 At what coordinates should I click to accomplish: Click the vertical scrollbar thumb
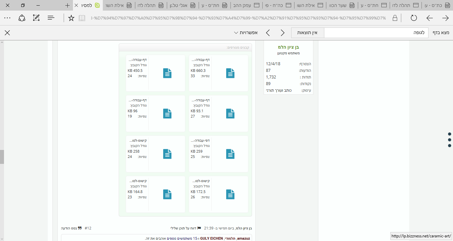(2, 157)
